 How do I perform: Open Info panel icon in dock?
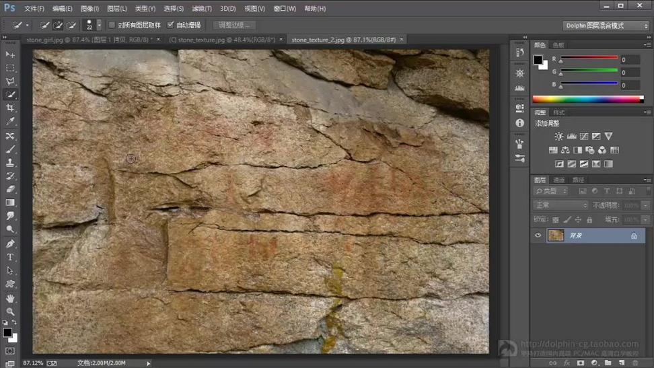[x=519, y=123]
